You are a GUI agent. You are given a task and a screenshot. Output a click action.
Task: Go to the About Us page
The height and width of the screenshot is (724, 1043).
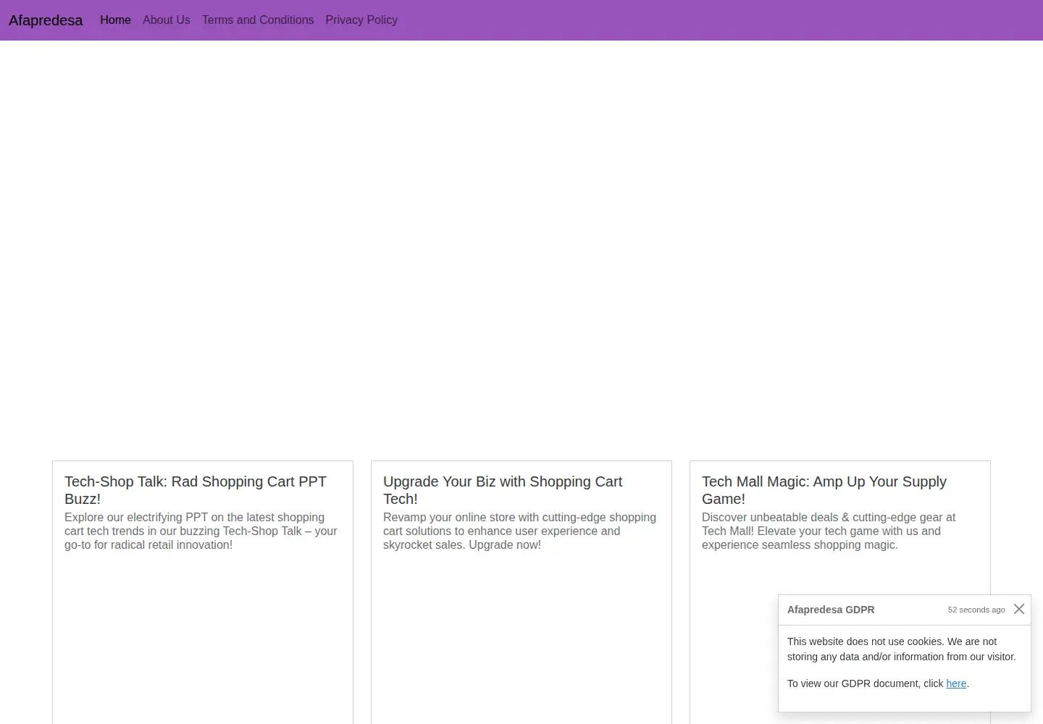(167, 20)
